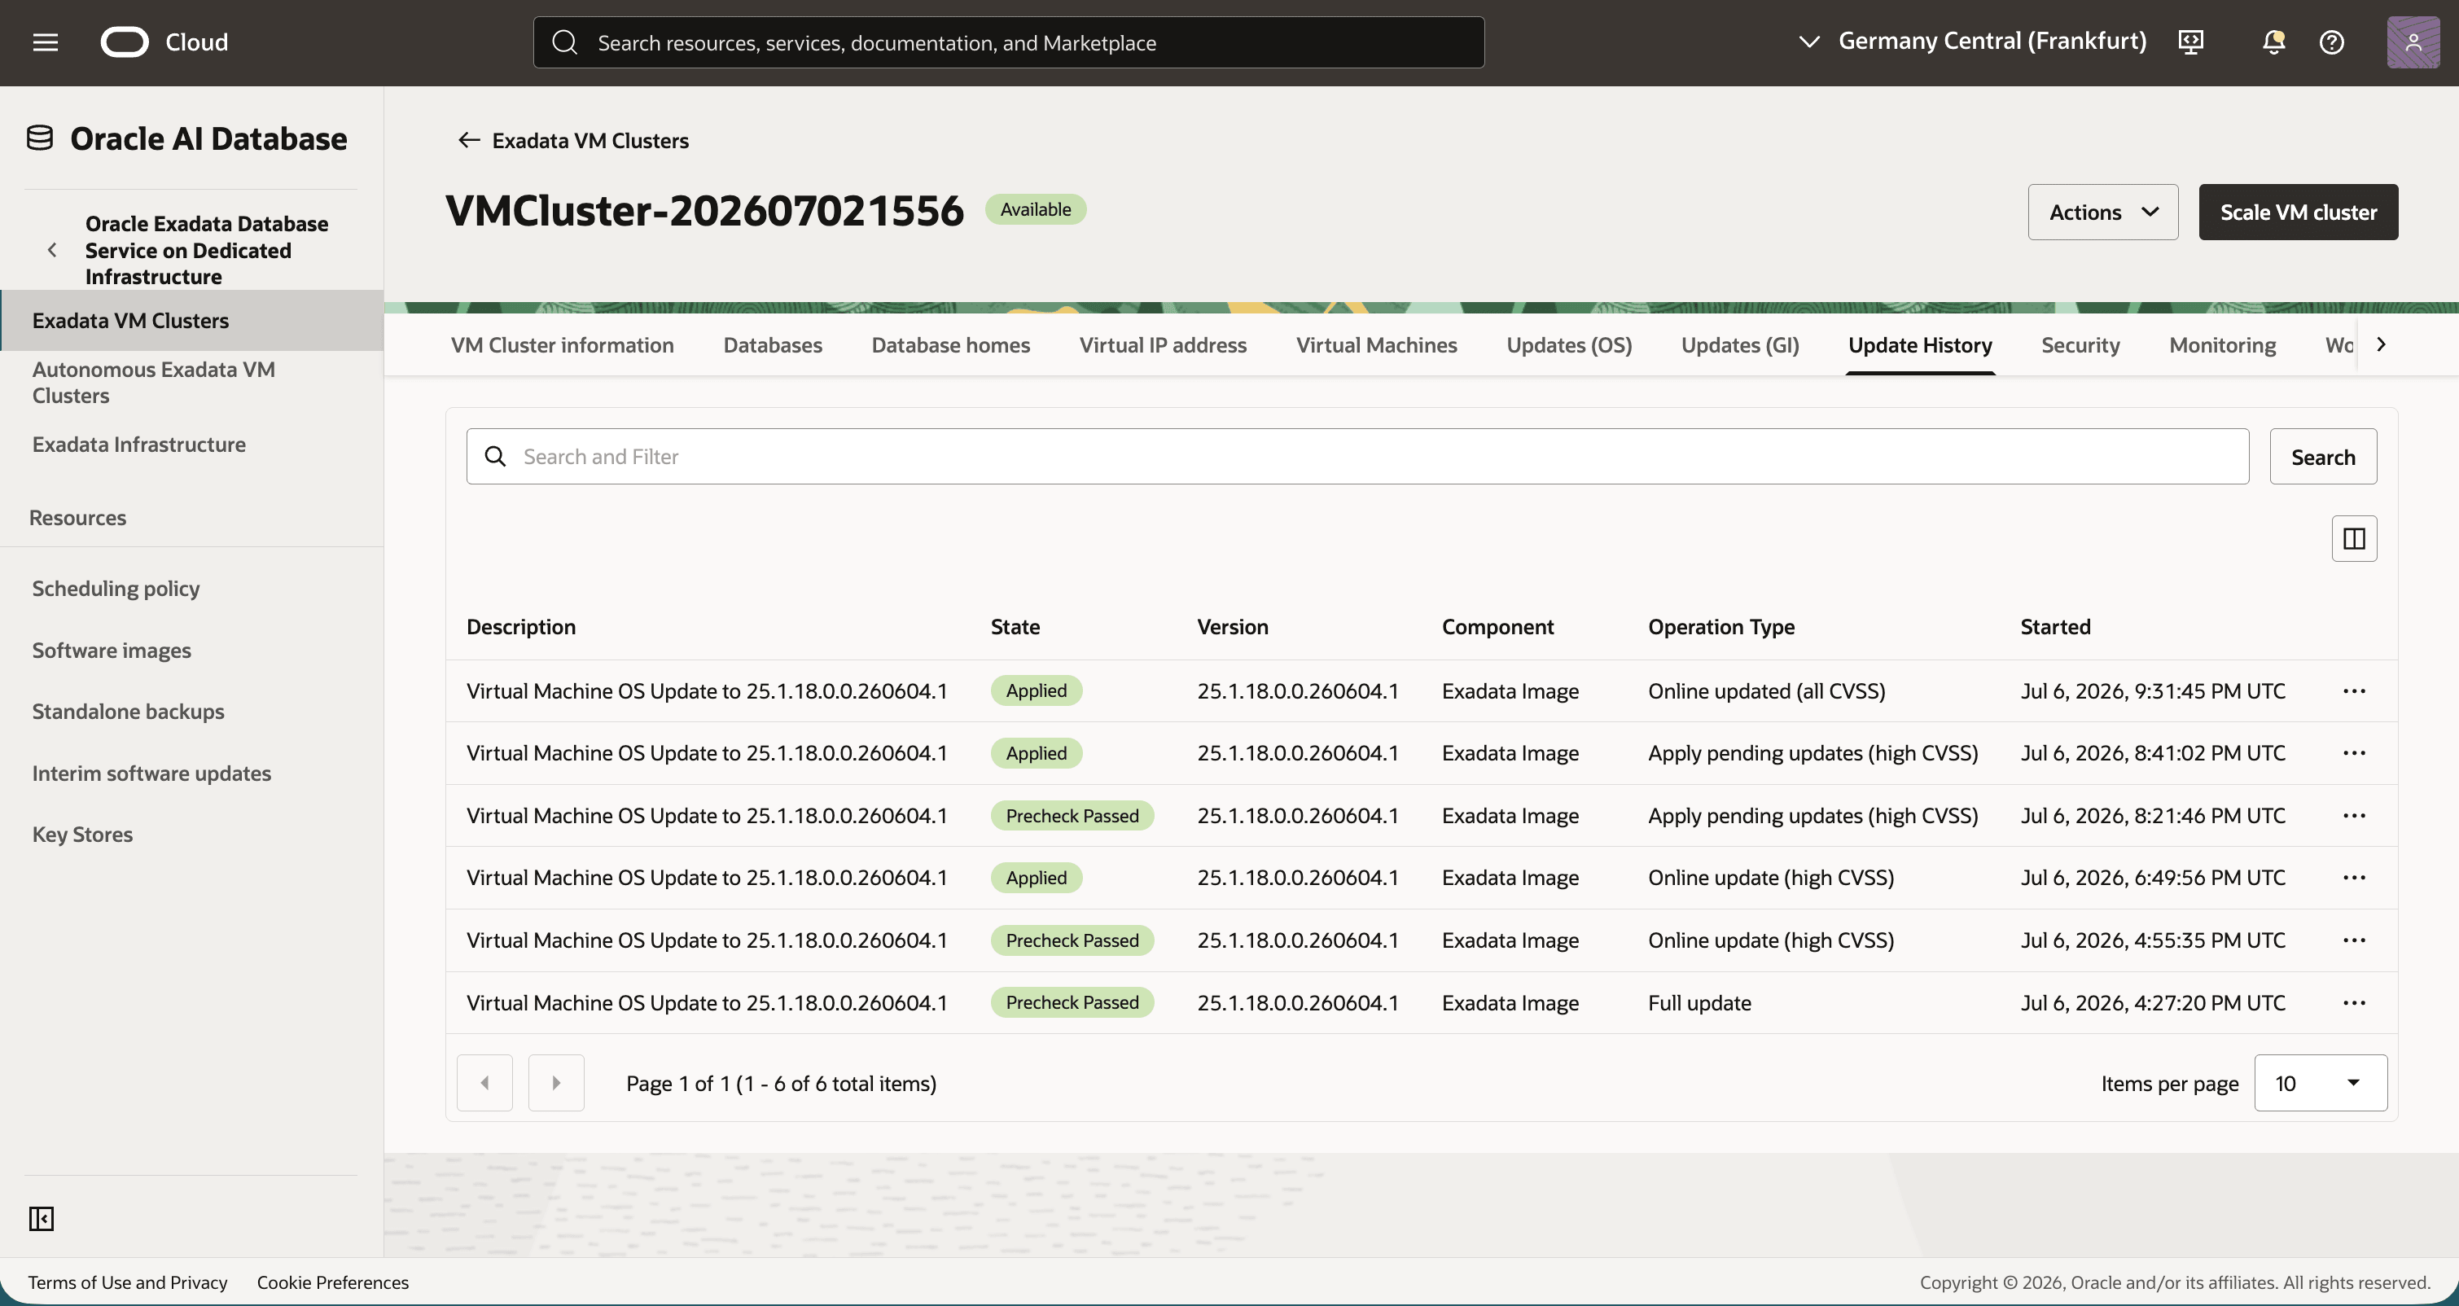
Task: Open actions menu for 4:55:35 PM update row
Action: 2354,940
